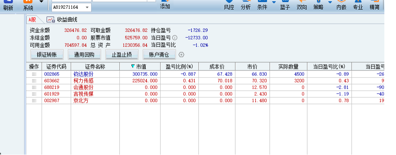Select stock code 688219
Screen dimensions: 396x155
point(51,87)
